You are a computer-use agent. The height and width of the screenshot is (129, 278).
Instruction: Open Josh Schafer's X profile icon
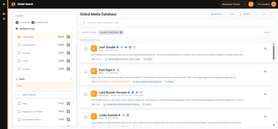122,47
